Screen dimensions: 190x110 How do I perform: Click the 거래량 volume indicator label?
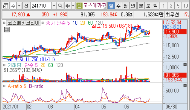click(x=14, y=65)
